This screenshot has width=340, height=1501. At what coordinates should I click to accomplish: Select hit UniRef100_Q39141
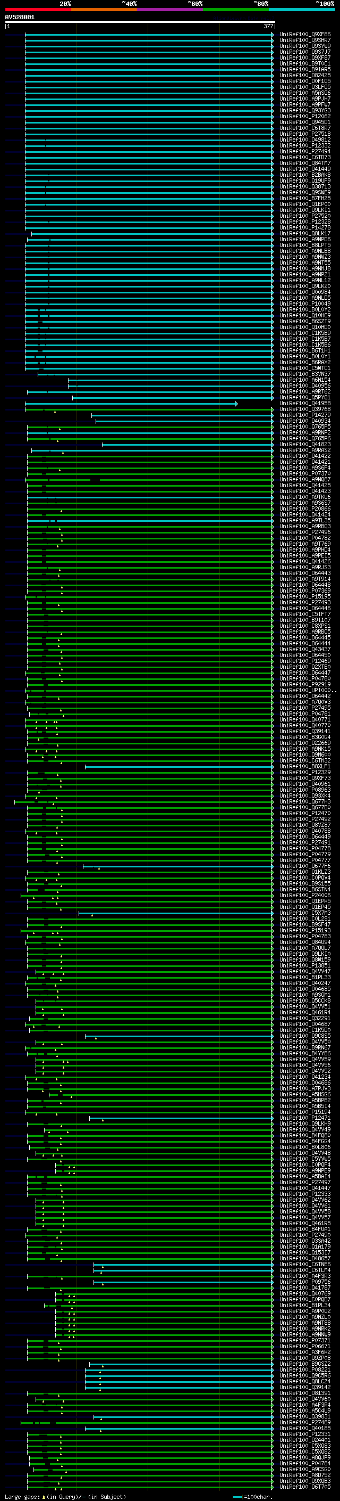tap(304, 731)
